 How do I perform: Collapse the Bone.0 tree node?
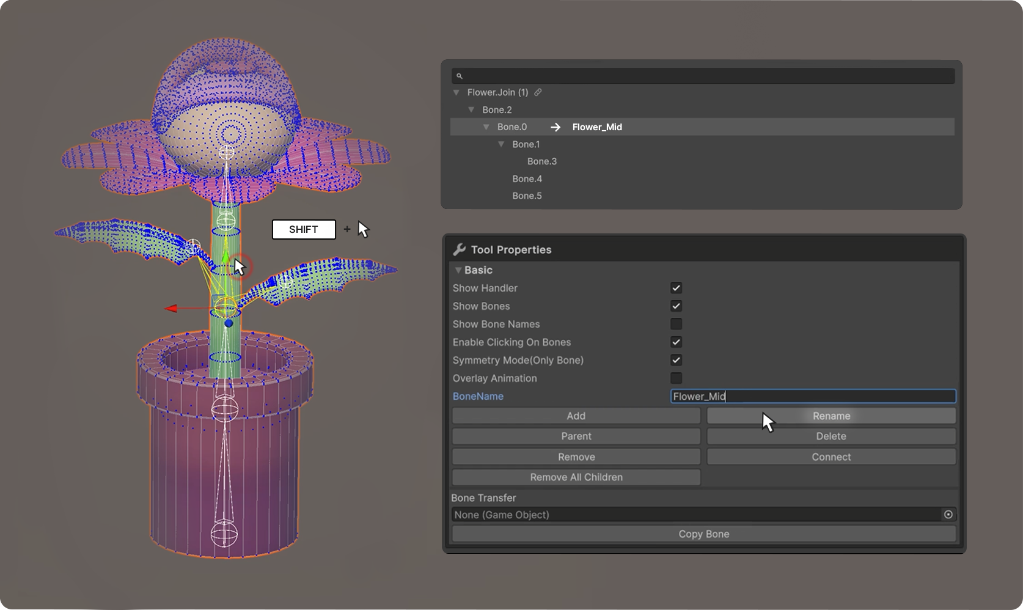coord(486,127)
